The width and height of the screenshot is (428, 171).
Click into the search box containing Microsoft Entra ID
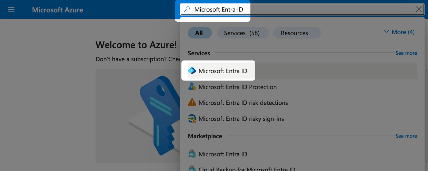302,9
